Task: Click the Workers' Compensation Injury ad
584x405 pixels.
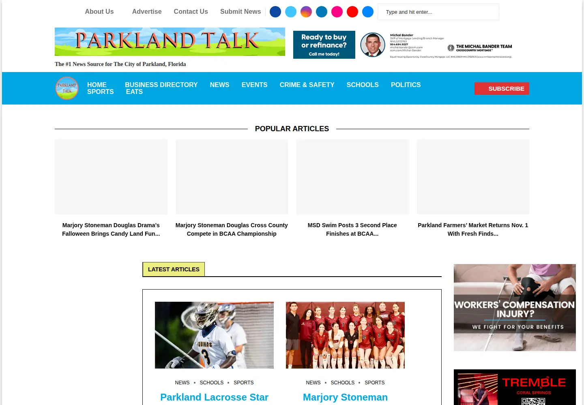Action: [x=515, y=307]
